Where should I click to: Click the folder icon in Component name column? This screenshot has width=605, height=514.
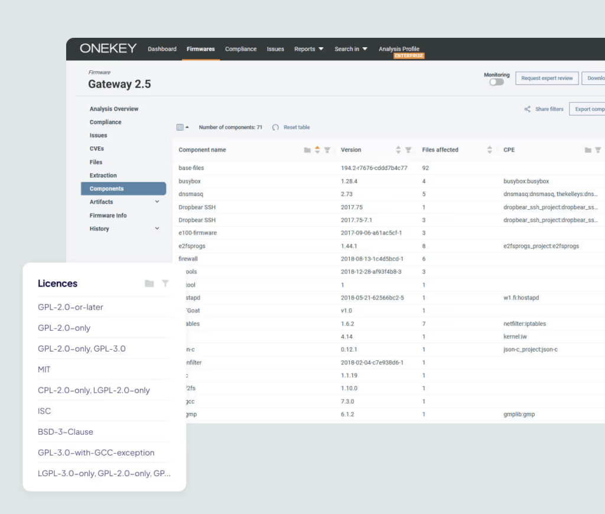click(307, 150)
